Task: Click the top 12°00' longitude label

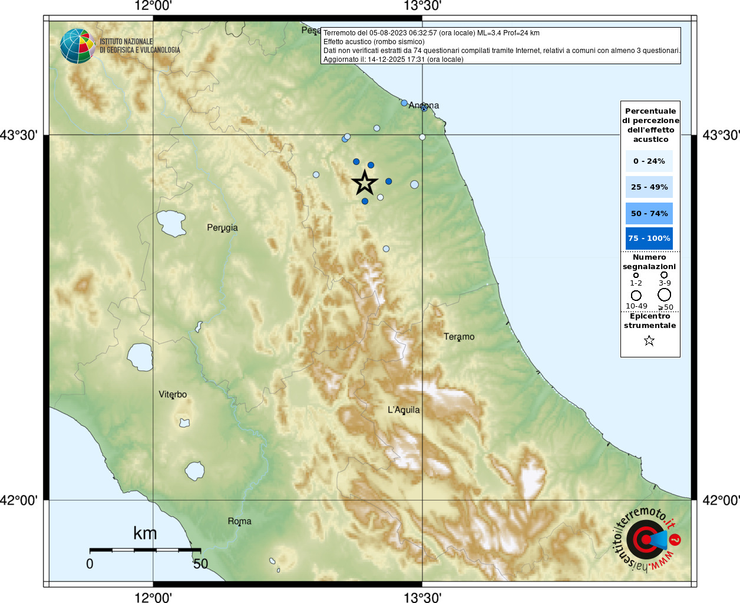Action: point(153,6)
